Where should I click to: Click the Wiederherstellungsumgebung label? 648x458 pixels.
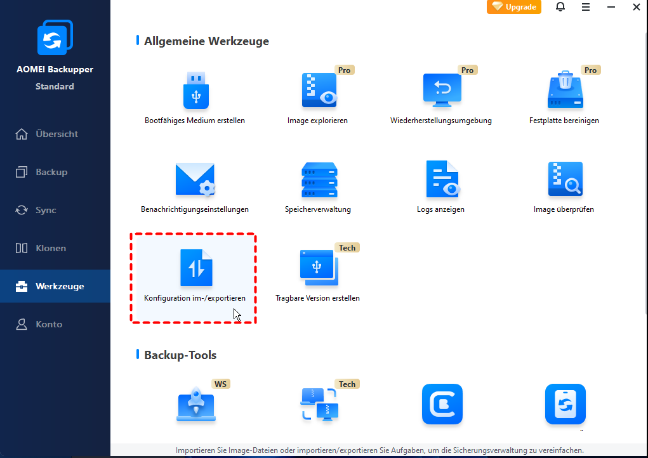click(x=441, y=121)
